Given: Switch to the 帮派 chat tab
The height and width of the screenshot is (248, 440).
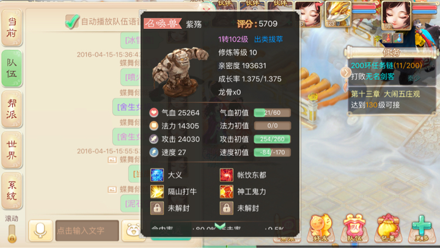Looking at the screenshot, I should 12,109.
